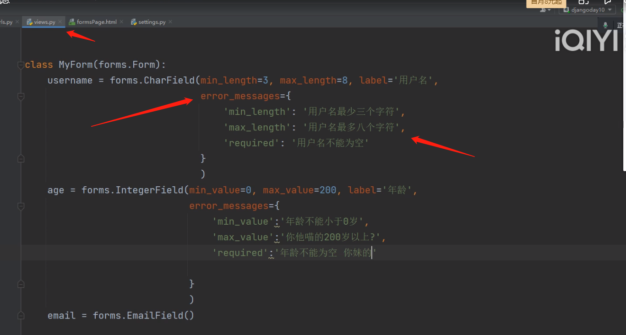The image size is (626, 335).
Task: Click the 'min_value=0' argument
Action: (x=220, y=190)
